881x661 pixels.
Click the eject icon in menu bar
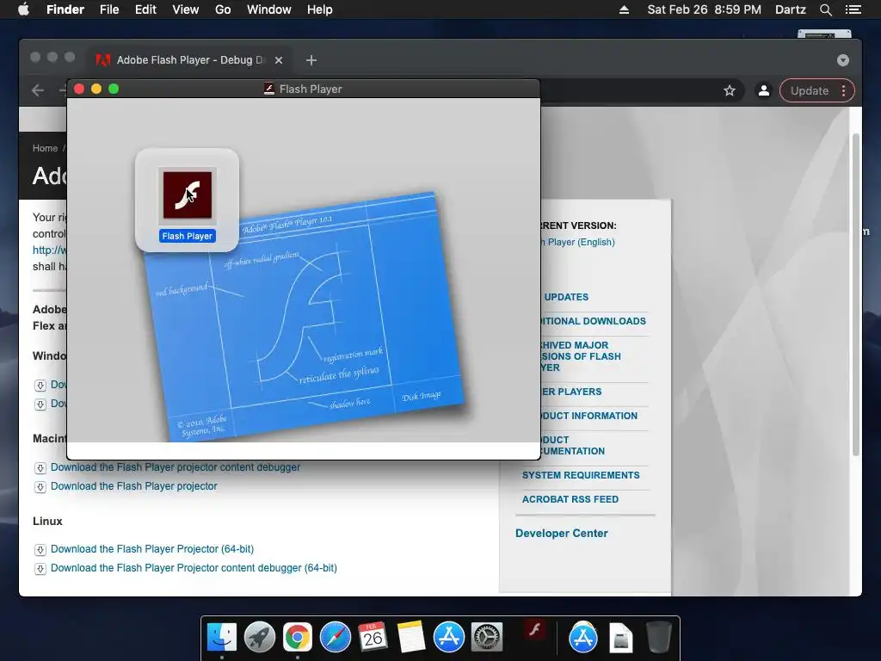624,9
